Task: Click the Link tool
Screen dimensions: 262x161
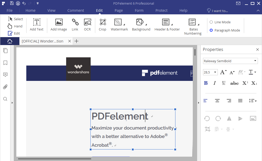Action: [75, 25]
